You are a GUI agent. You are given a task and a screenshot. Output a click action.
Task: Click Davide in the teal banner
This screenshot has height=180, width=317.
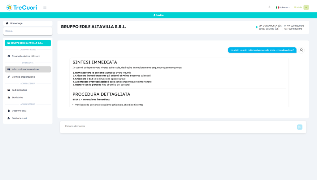(158, 15)
